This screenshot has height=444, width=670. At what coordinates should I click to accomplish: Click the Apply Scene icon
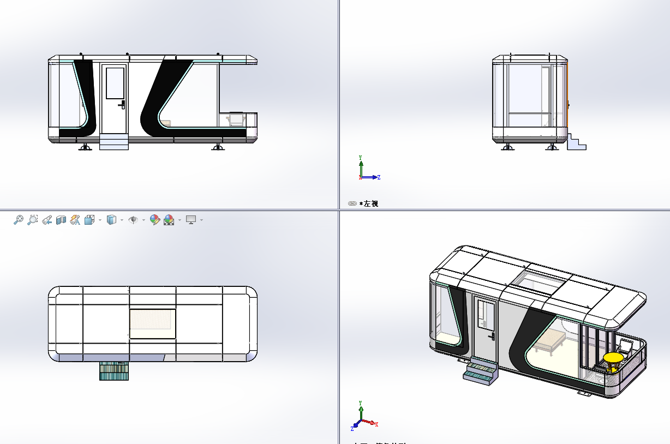pos(169,220)
